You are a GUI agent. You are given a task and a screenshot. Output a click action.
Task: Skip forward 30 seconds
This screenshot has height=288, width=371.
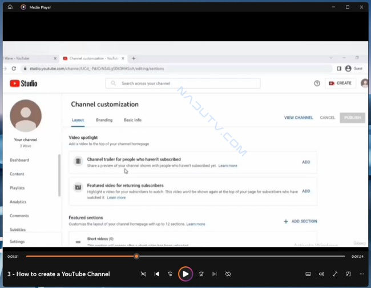click(201, 274)
